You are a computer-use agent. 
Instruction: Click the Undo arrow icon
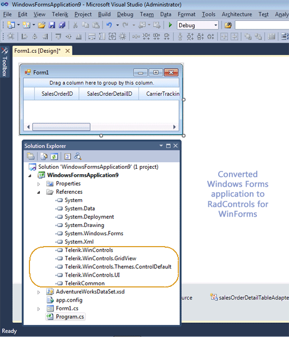(x=109, y=25)
